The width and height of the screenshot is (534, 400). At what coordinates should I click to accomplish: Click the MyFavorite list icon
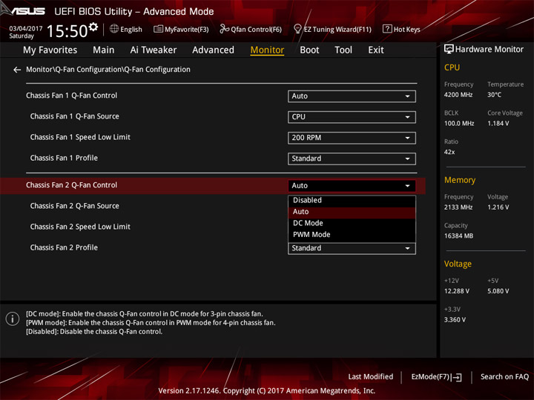158,29
